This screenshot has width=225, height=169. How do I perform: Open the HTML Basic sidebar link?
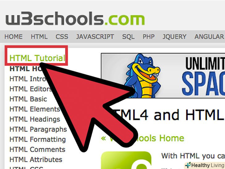pos(28,99)
